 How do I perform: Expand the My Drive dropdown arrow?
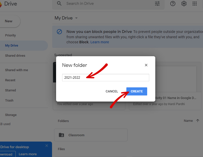76,18
